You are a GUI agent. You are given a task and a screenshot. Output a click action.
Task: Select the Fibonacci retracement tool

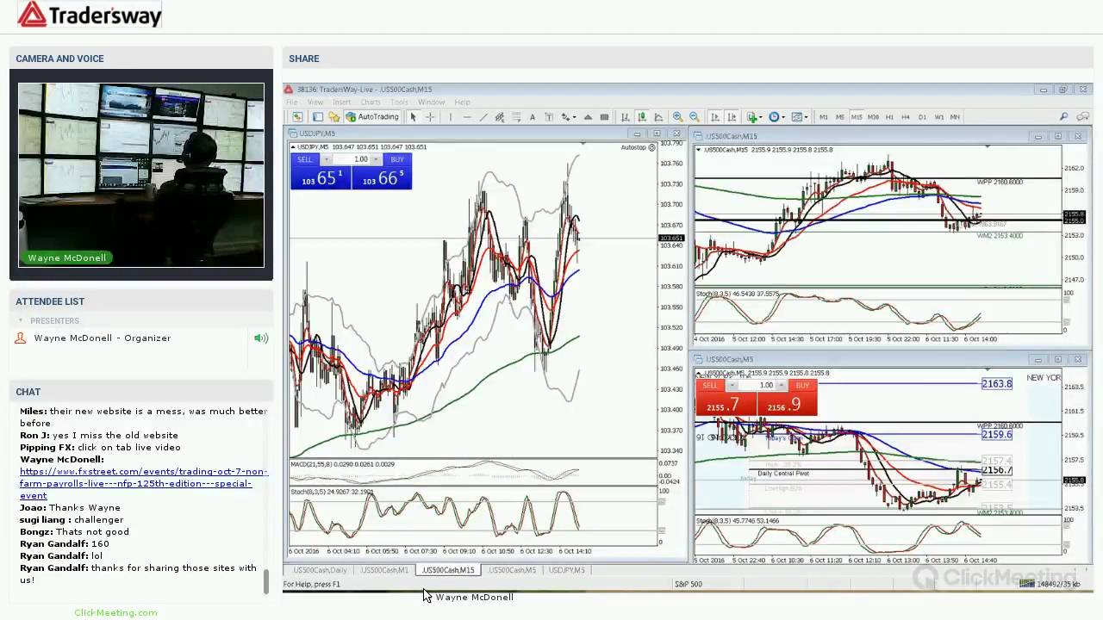517,116
